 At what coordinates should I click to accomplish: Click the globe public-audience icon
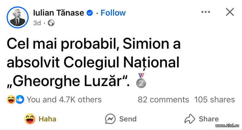click(x=51, y=23)
